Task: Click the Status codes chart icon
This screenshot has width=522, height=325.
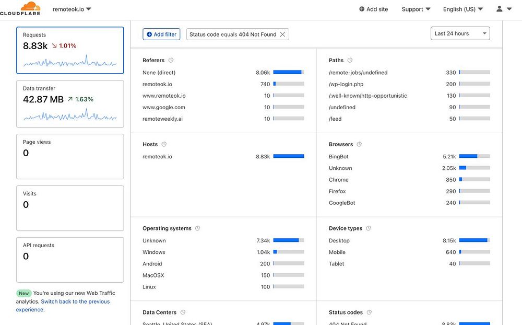Action: (x=369, y=312)
